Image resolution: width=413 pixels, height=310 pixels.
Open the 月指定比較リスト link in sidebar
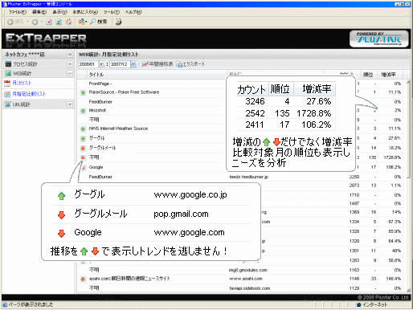[29, 94]
